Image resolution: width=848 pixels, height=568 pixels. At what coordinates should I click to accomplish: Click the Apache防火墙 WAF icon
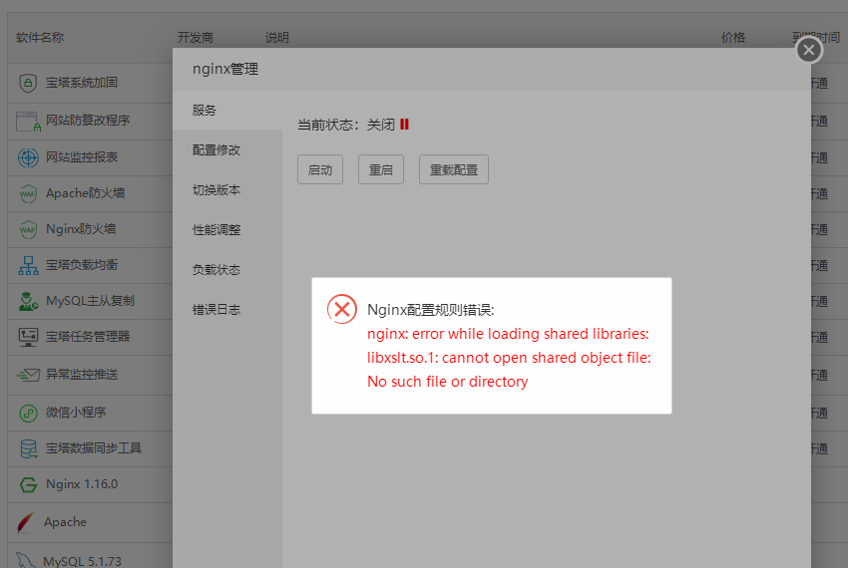tap(28, 193)
